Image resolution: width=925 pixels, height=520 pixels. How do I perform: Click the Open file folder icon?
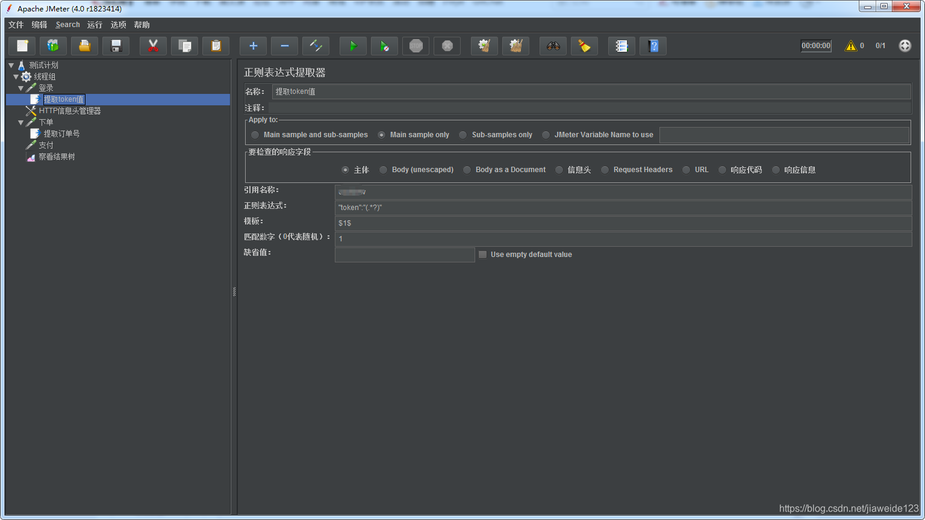pos(85,46)
